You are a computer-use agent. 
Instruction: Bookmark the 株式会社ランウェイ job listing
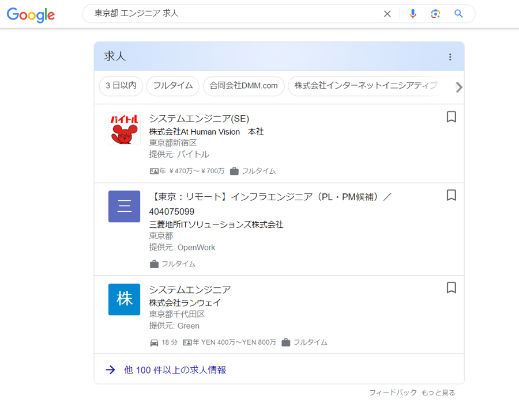[x=452, y=288]
